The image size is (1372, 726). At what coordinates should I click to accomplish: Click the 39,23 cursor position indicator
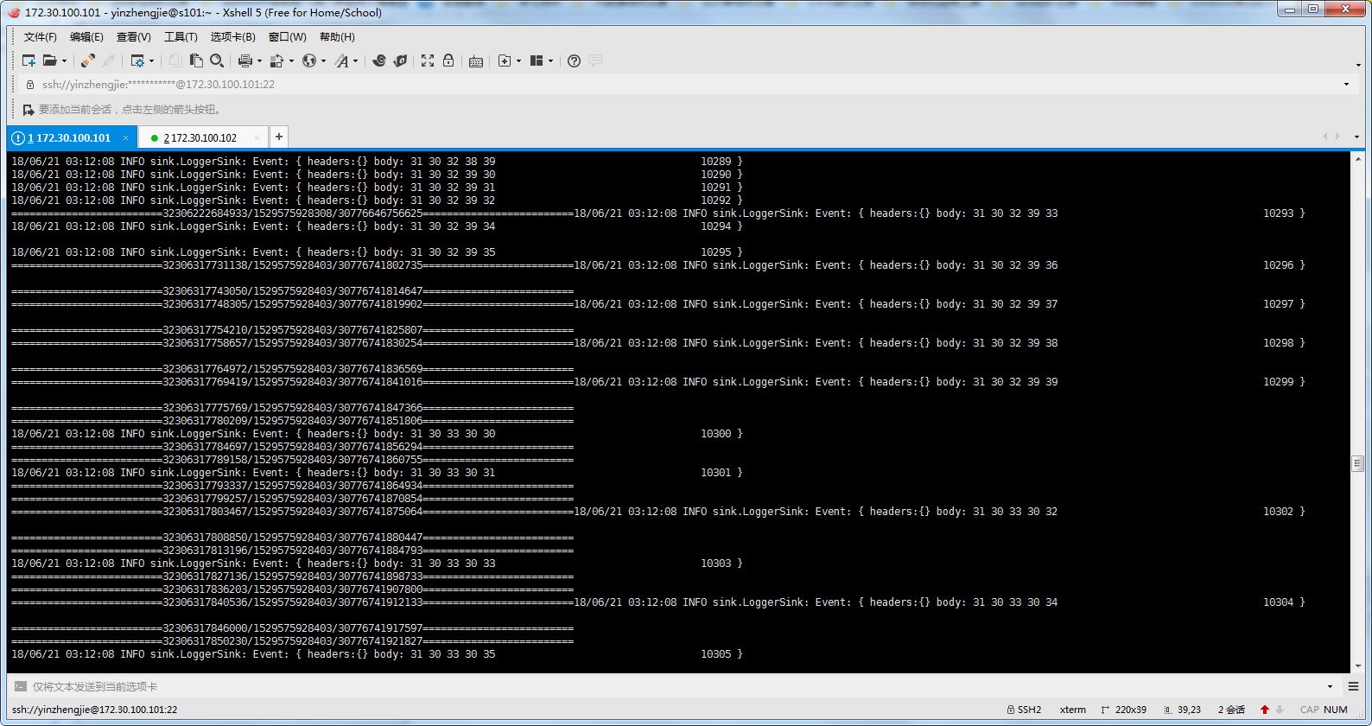click(x=1183, y=710)
